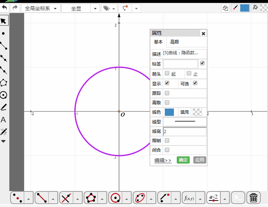Enable the 止 end arrow checkbox
Image resolution: width=268 pixels, height=207 pixels.
(189, 73)
